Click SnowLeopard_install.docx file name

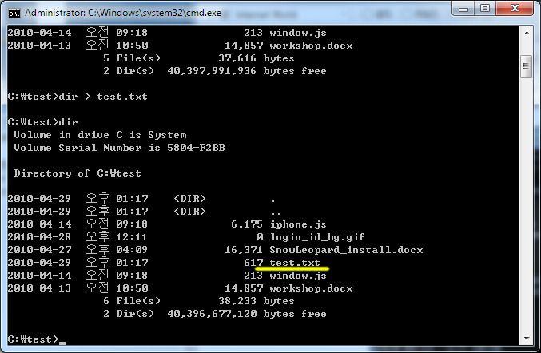[x=346, y=250]
